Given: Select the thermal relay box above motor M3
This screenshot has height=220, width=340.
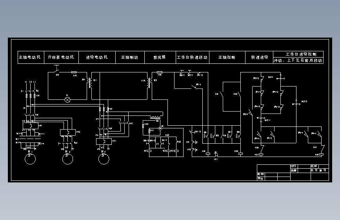Looking at the screenshot, I should tap(104, 141).
